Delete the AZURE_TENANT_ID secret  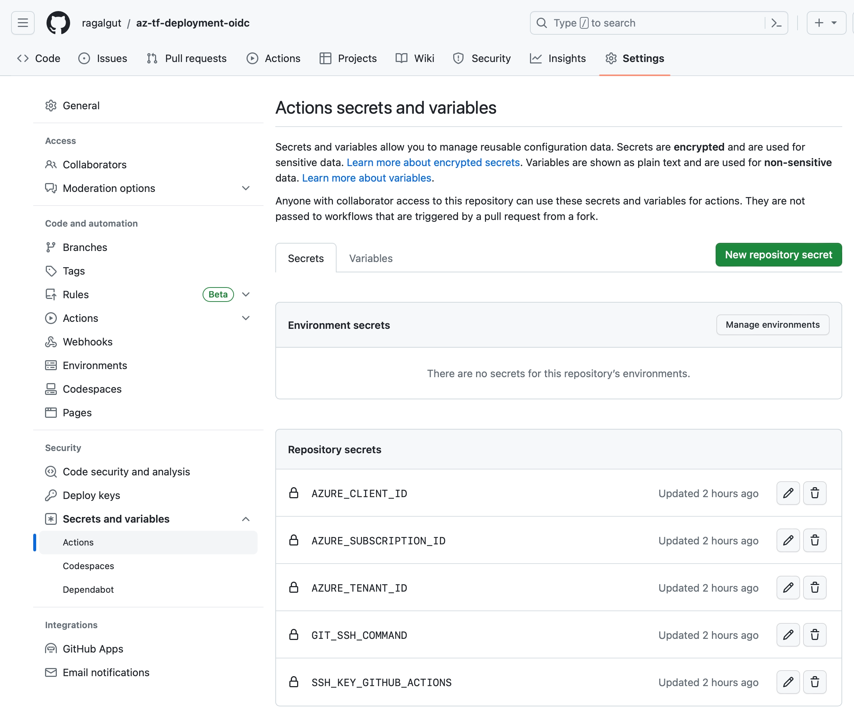tap(815, 588)
